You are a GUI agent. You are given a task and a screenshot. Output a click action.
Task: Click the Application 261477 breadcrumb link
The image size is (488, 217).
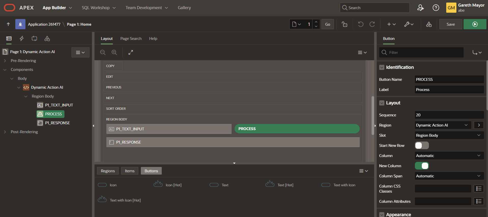click(44, 24)
